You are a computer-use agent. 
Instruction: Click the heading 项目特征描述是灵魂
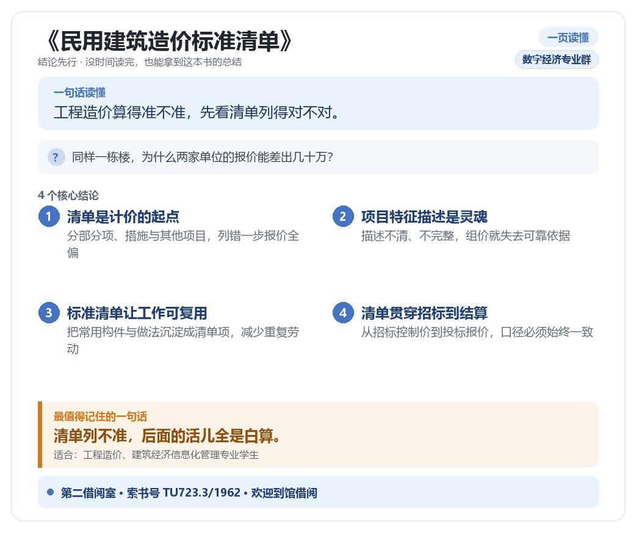tap(424, 217)
